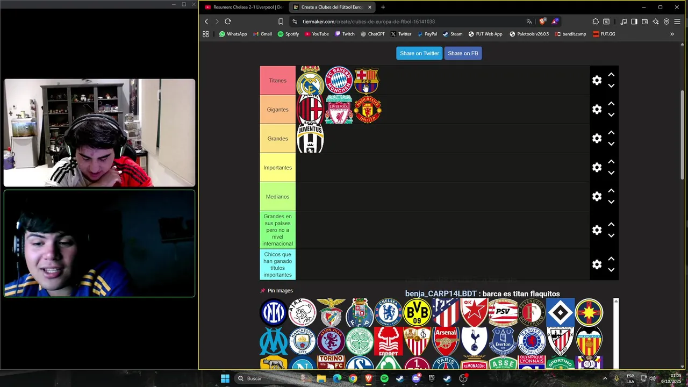Open Brave Shields lion icon
Screen dimensions: 688x387
(x=542, y=21)
